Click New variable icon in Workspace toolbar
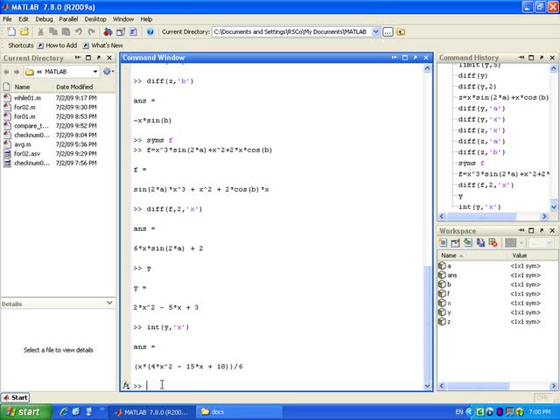 click(x=443, y=243)
